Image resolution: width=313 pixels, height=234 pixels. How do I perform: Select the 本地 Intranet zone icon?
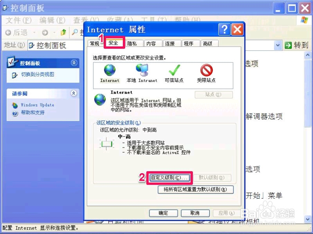point(142,70)
